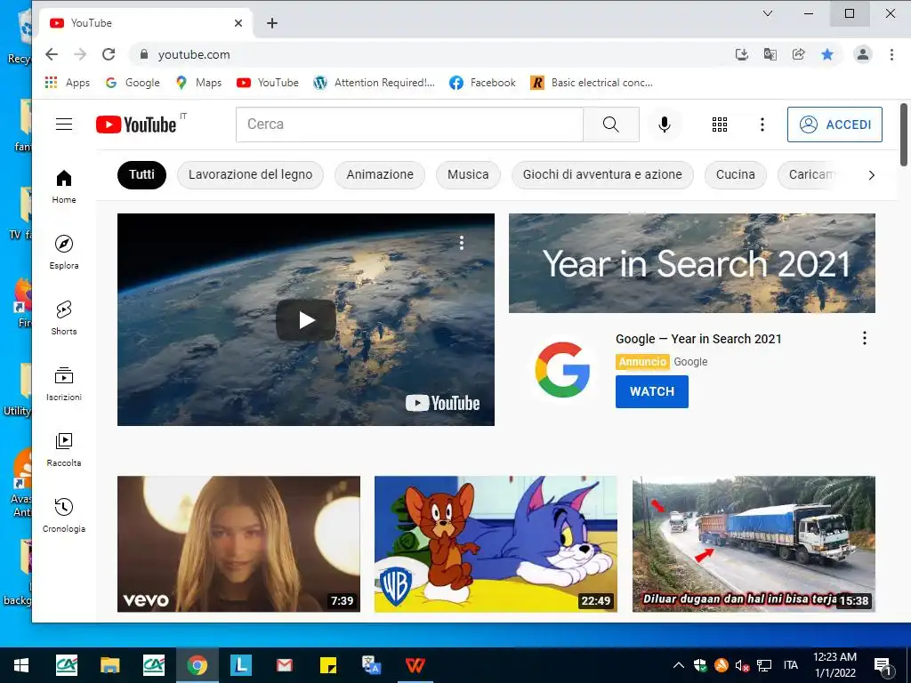Open the notification center icon
The height and width of the screenshot is (683, 911).
click(883, 665)
